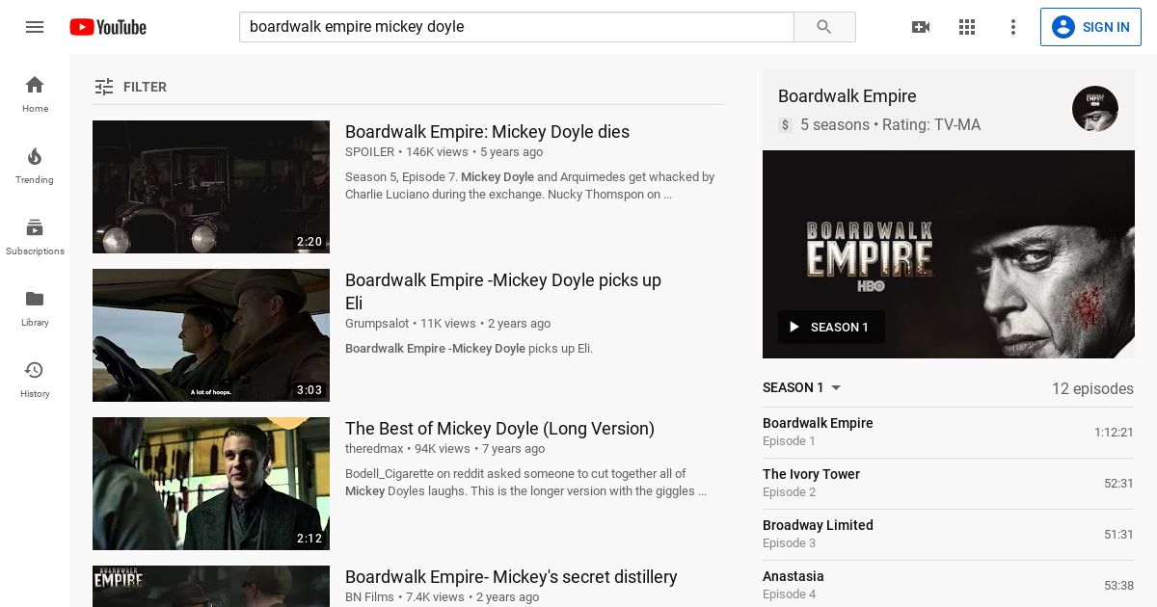Open Library in the sidebar
Image resolution: width=1157 pixels, height=607 pixels.
pos(35,307)
